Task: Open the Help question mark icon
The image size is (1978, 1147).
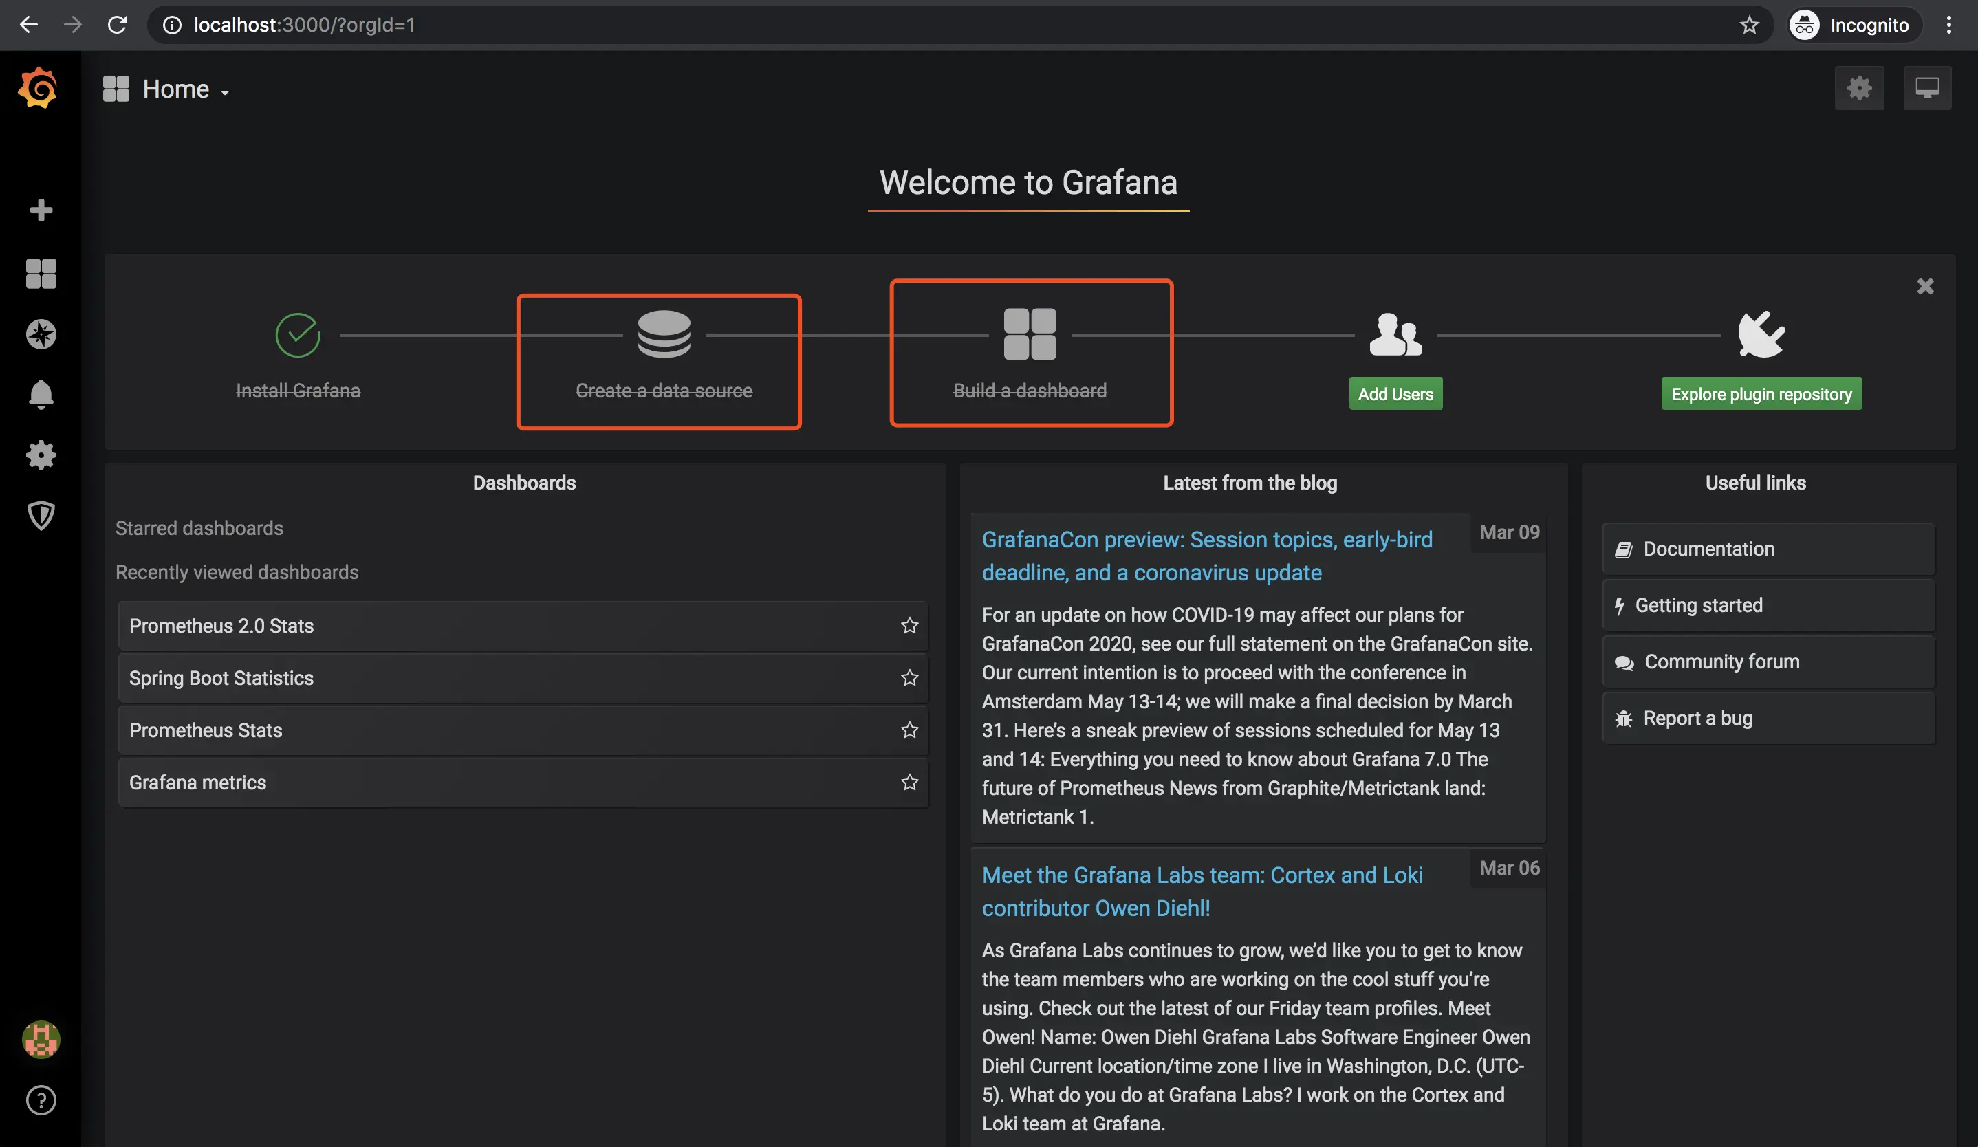Action: point(41,1100)
